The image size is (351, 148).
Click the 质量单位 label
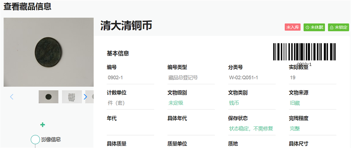(x=177, y=144)
